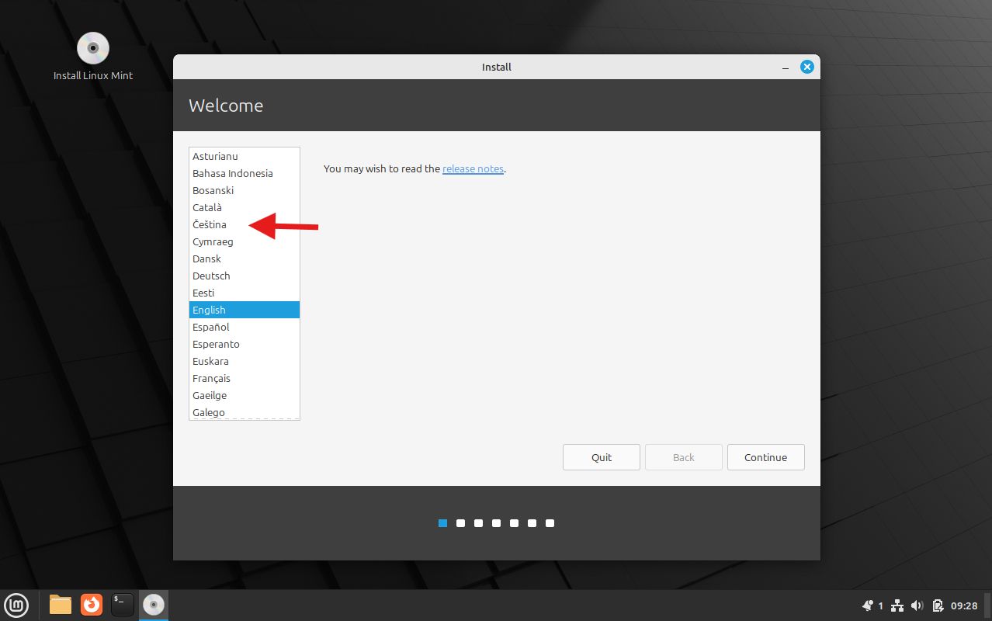Select Deutsch in the language list

click(211, 276)
